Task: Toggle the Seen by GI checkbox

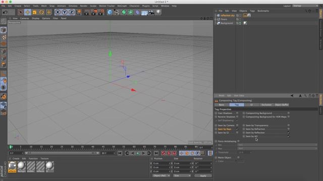Action: click(x=237, y=133)
